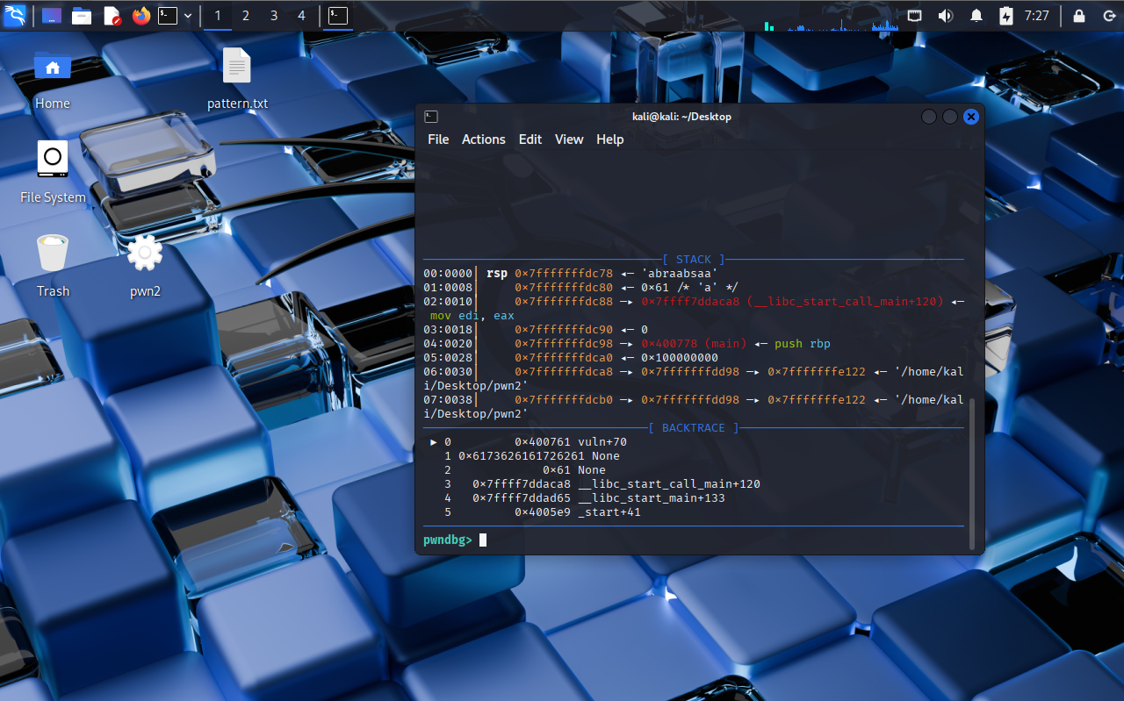This screenshot has height=701, width=1124.
Task: Click the 7:27 panel clock
Action: point(1036,16)
